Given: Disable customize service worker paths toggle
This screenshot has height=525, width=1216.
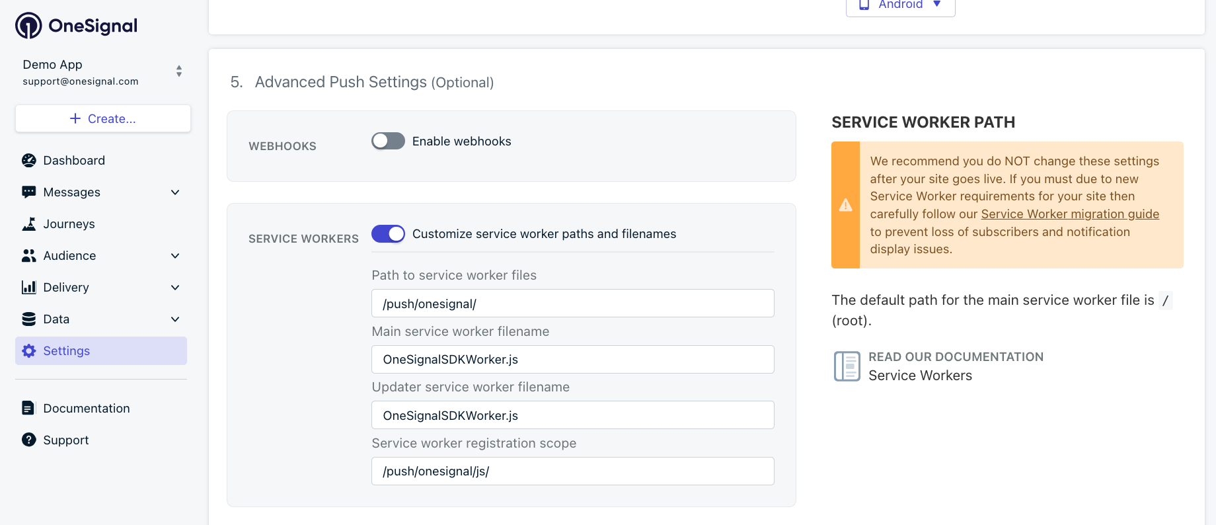Looking at the screenshot, I should [388, 233].
